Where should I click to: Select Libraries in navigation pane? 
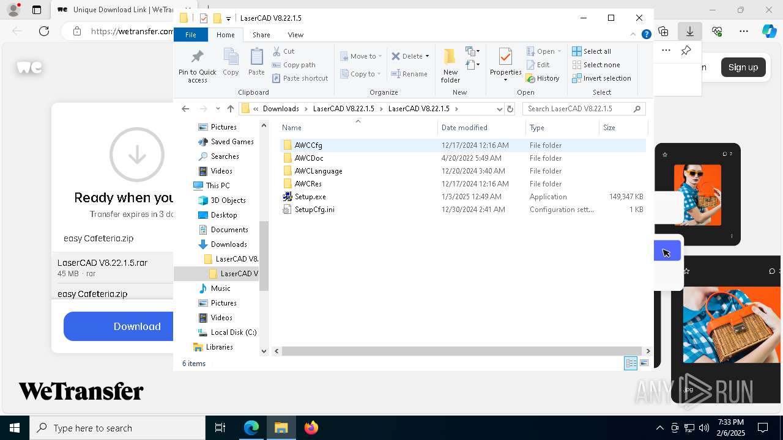[x=213, y=347]
